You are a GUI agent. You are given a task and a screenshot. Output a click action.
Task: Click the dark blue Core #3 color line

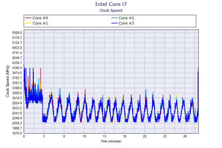tap(114, 23)
